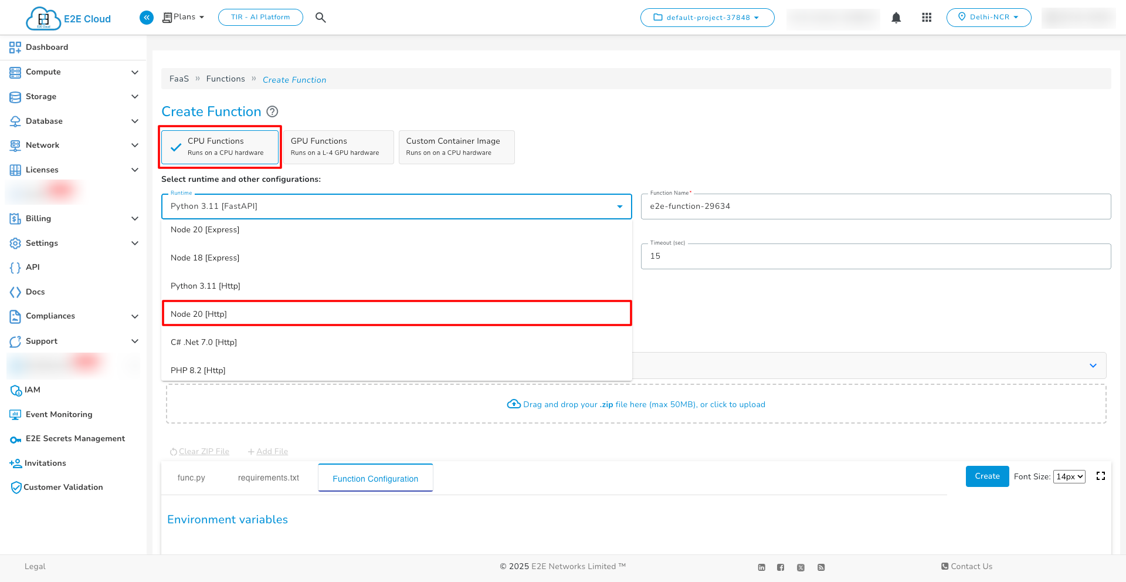This screenshot has height=582, width=1126.
Task: Choose C# .Net 7.0 [Http] runtime
Action: 397,343
